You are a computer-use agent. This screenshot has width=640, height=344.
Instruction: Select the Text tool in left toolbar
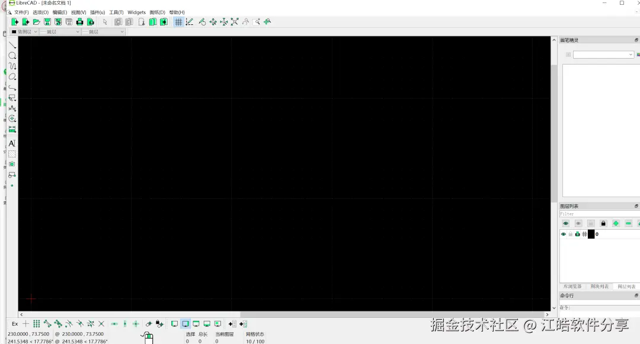(x=12, y=143)
